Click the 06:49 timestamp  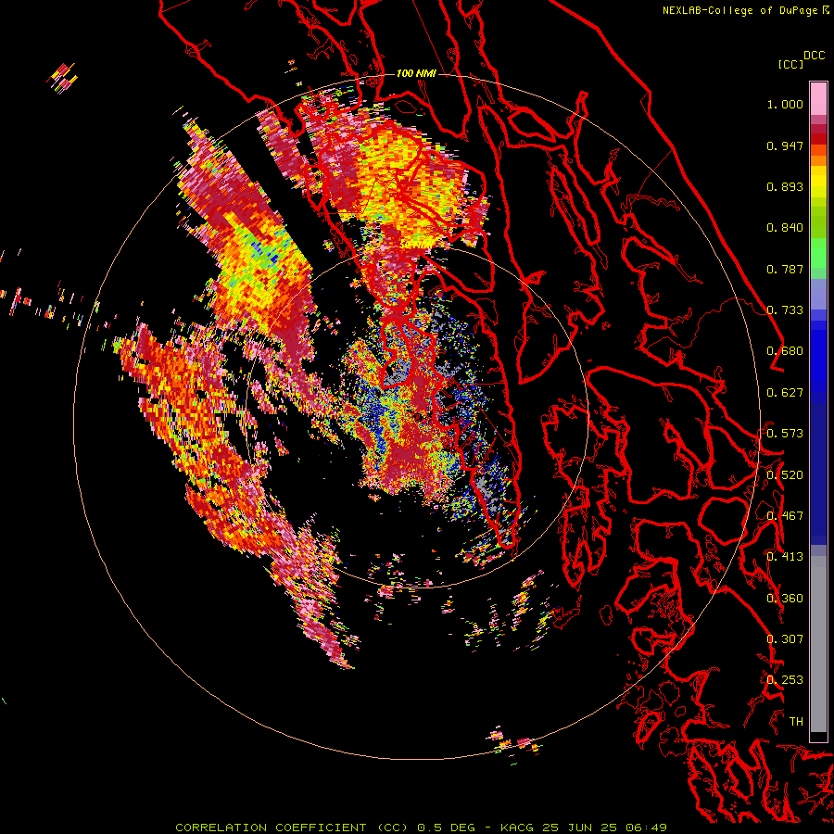pyautogui.click(x=647, y=828)
